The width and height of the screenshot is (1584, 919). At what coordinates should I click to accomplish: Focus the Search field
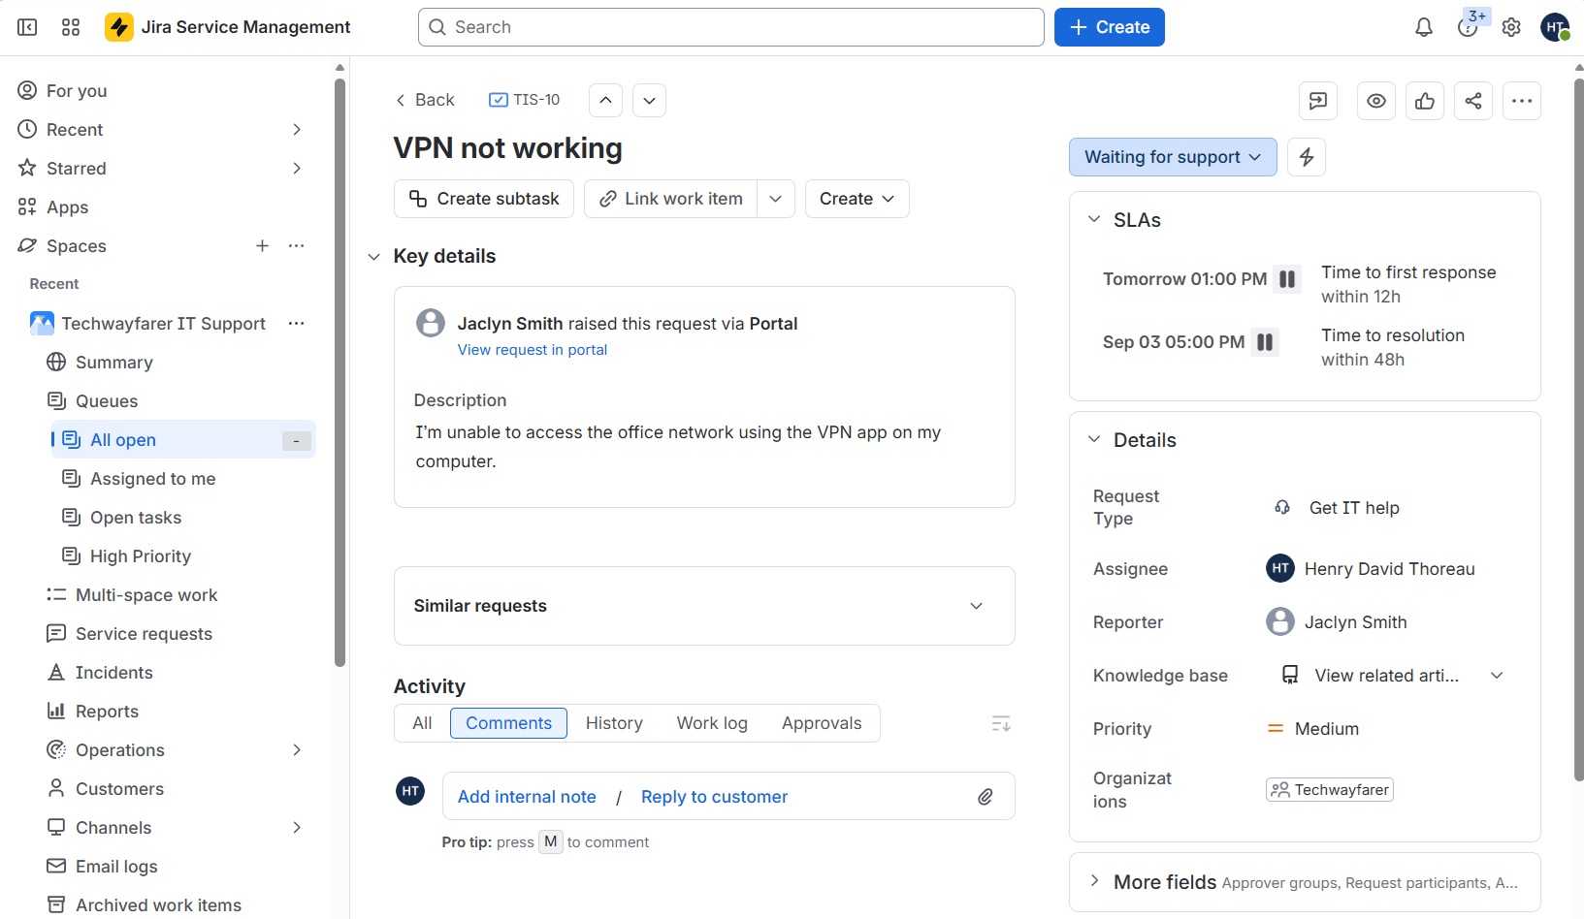pyautogui.click(x=731, y=27)
